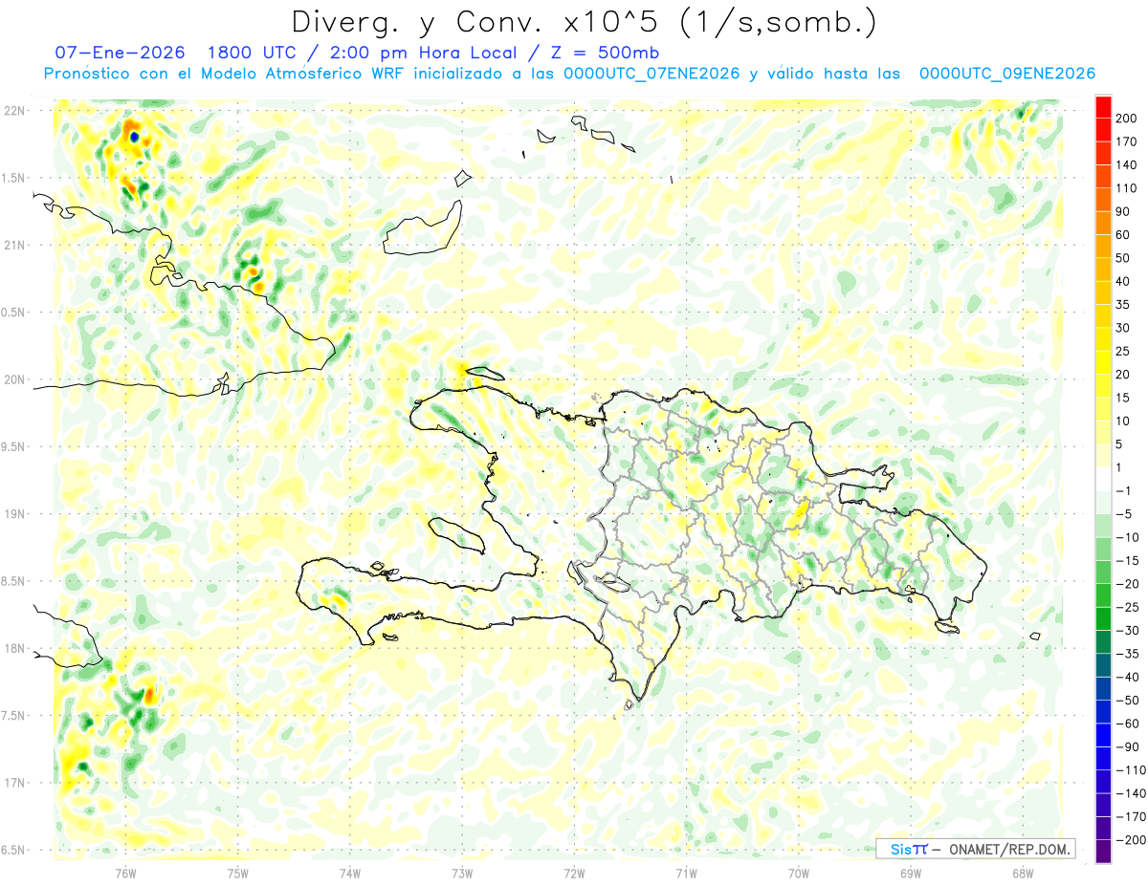Click the red swatch atop the color scale
Screen dimensions: 1148x886
click(1103, 106)
